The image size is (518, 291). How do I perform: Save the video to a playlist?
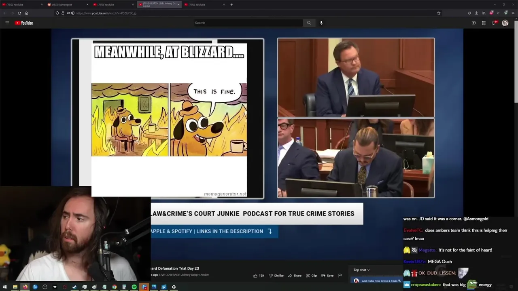[327, 276]
